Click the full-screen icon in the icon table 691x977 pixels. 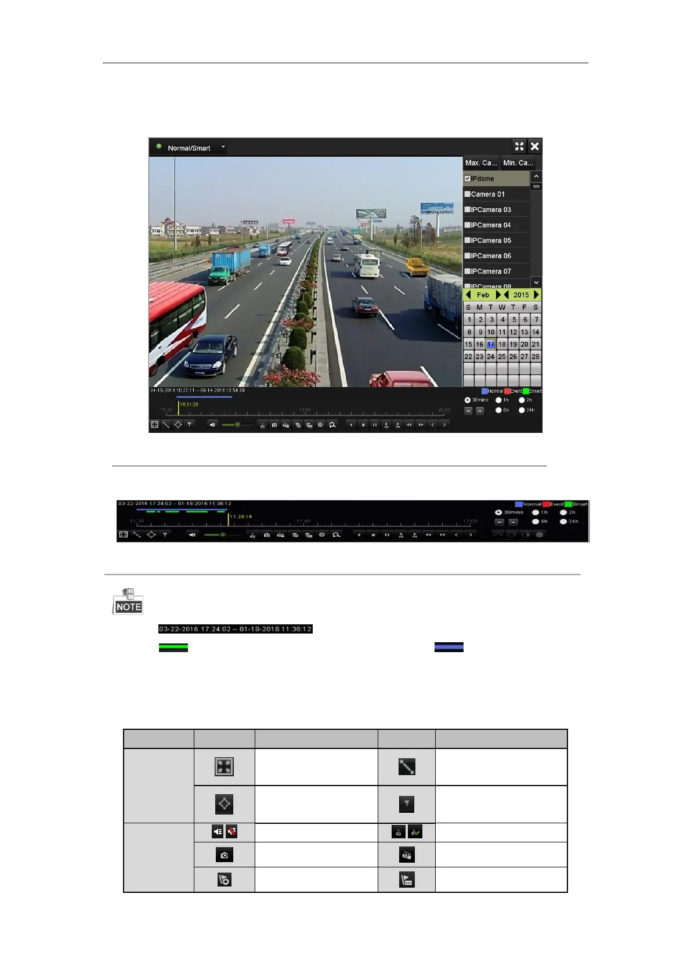[224, 766]
